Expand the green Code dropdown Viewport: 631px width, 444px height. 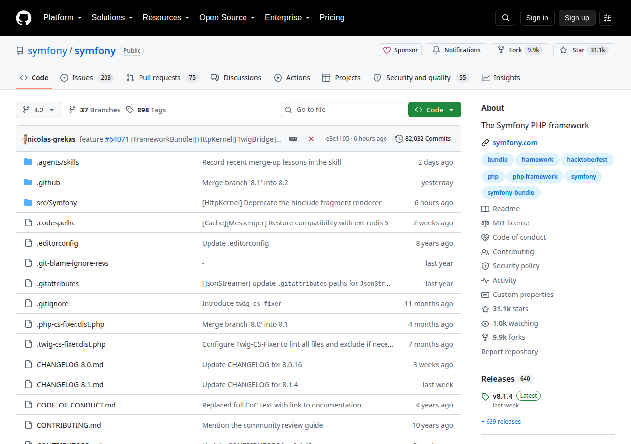click(x=435, y=110)
